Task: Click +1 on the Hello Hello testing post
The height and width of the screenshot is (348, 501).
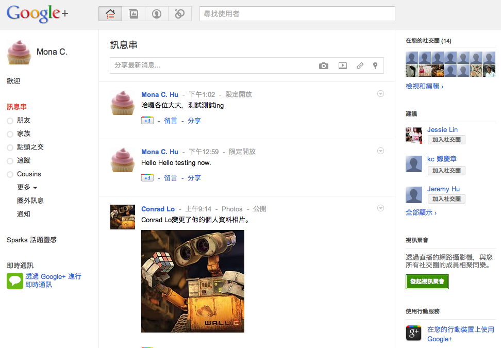Action: click(147, 178)
